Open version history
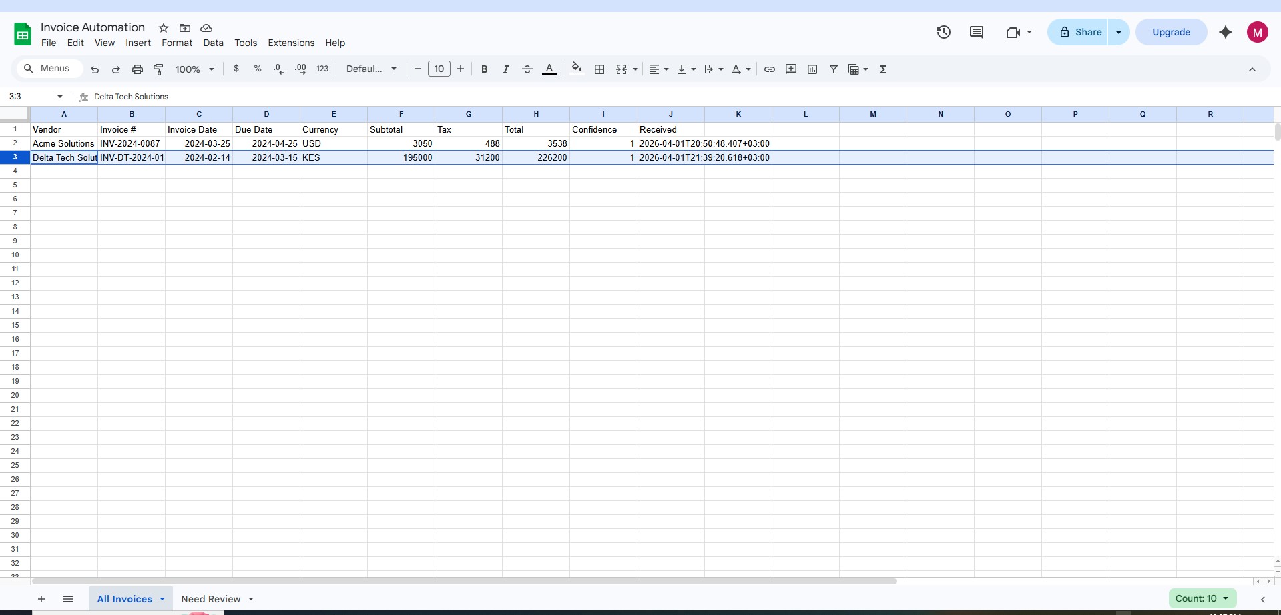The width and height of the screenshot is (1281, 615). [943, 31]
